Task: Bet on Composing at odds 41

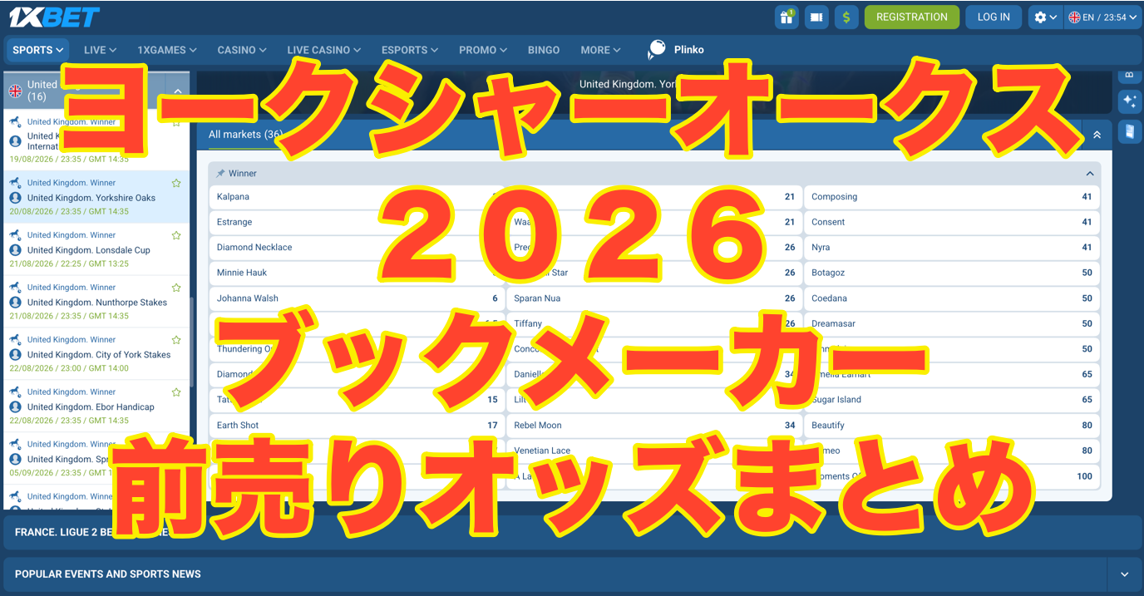Action: tap(952, 197)
